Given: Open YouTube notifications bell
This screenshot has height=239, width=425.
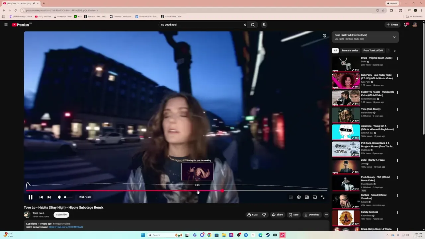Looking at the screenshot, I should (x=406, y=25).
